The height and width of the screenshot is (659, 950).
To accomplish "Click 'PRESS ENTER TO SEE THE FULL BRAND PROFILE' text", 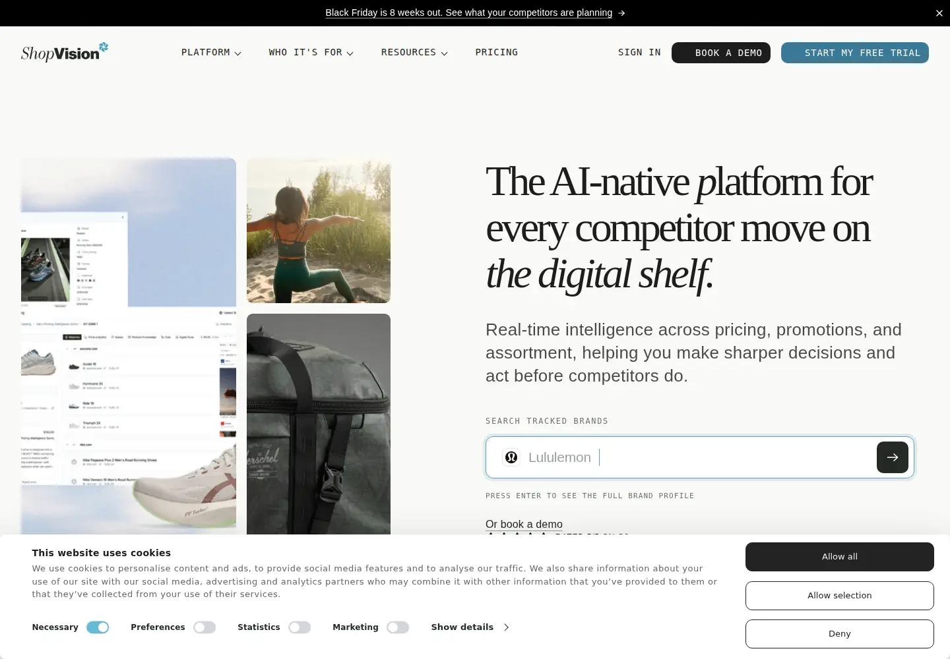I will 590,496.
